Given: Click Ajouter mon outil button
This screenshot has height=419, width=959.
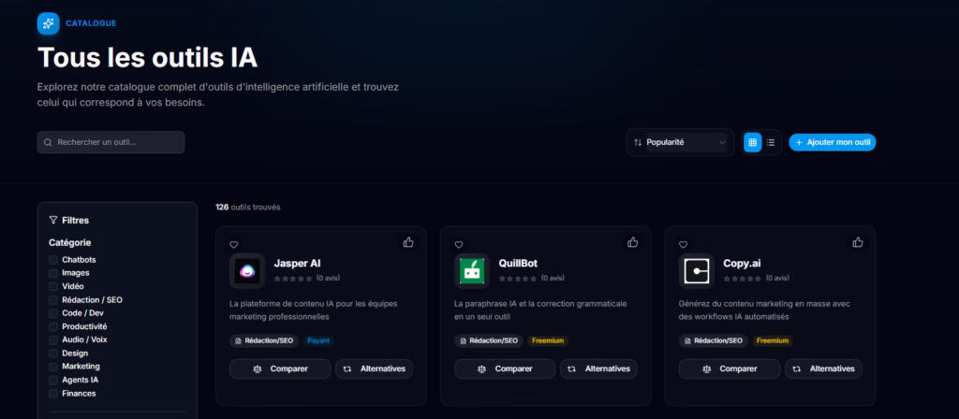Looking at the screenshot, I should pos(833,142).
